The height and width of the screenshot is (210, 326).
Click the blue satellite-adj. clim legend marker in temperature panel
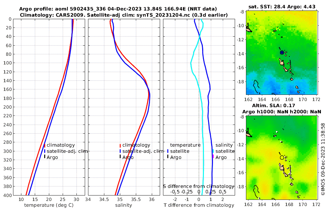45,151
